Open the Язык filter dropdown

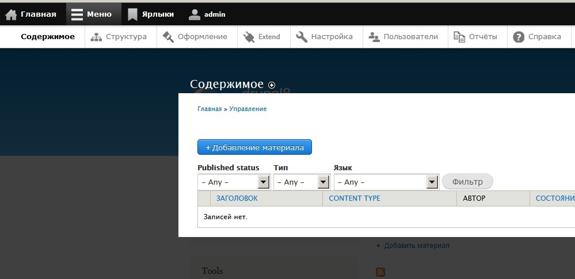[387, 182]
